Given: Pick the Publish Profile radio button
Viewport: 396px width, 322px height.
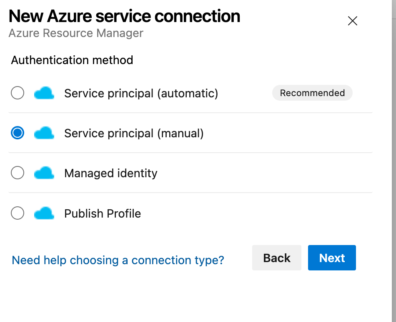Looking at the screenshot, I should 18,213.
